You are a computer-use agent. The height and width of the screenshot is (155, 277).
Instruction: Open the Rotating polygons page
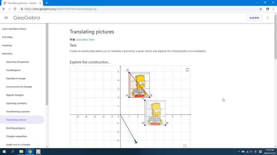point(16,128)
